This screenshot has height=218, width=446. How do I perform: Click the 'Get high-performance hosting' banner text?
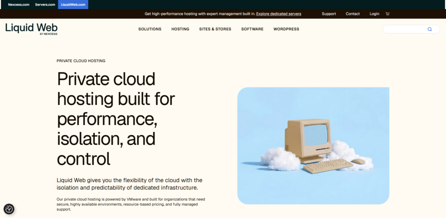[200, 14]
